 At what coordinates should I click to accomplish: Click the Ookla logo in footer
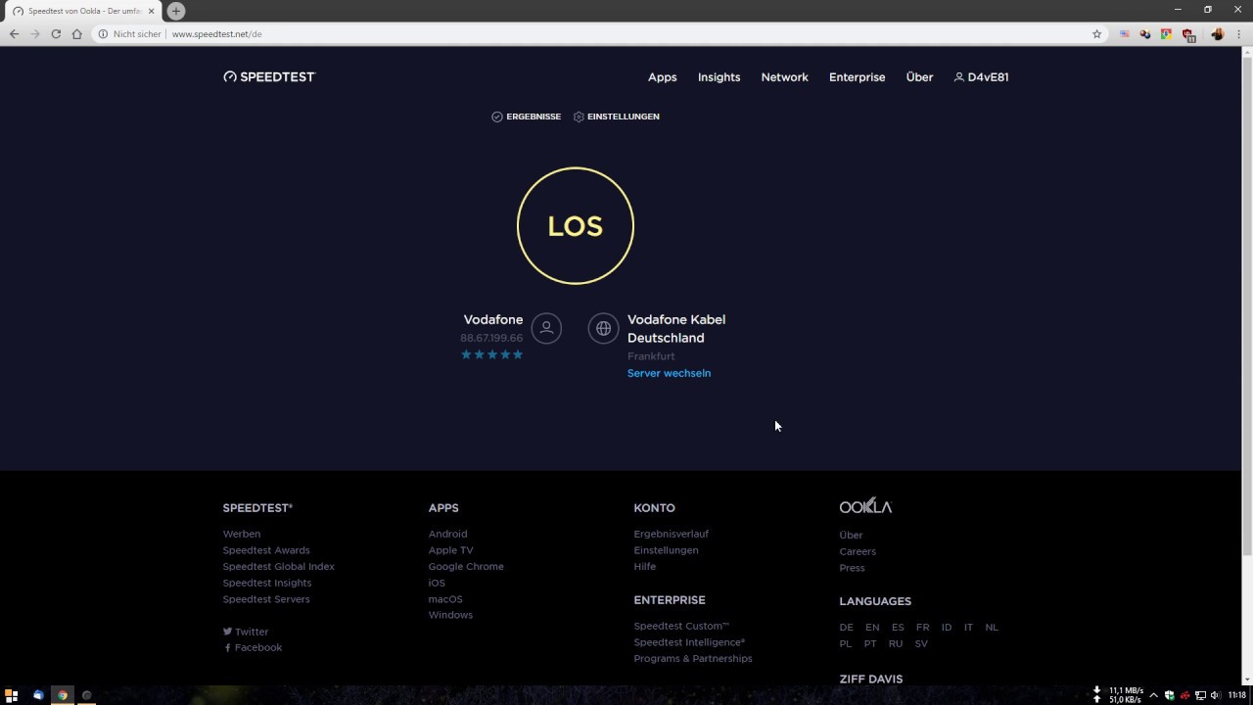pos(865,506)
